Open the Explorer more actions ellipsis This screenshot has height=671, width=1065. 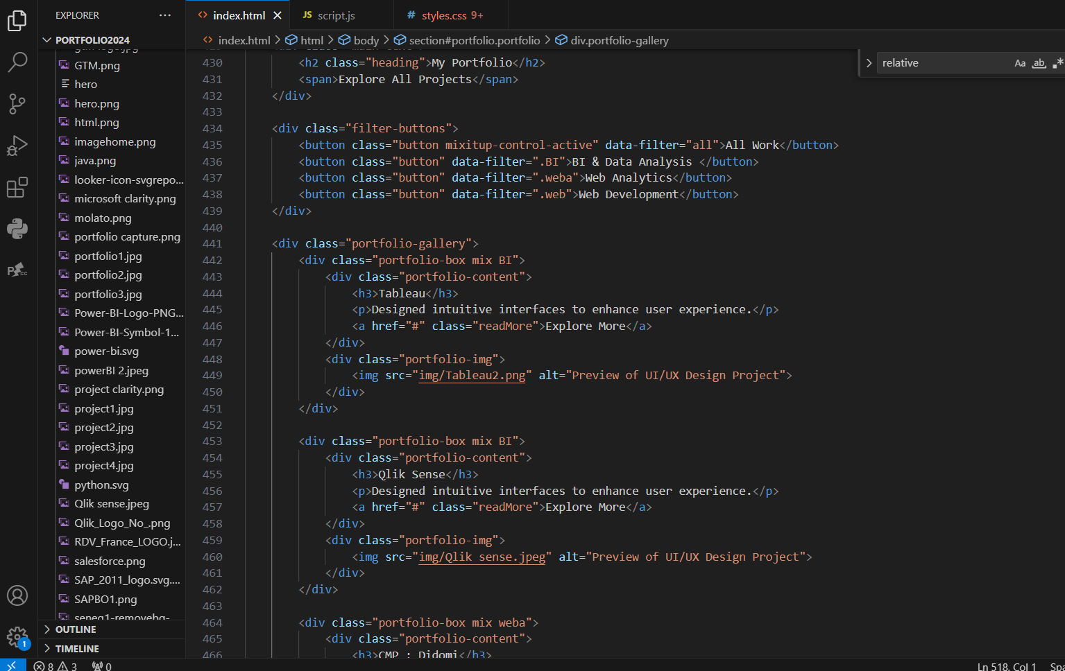pos(164,15)
